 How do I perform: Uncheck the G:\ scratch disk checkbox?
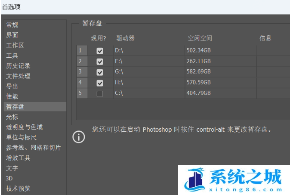(x=100, y=72)
